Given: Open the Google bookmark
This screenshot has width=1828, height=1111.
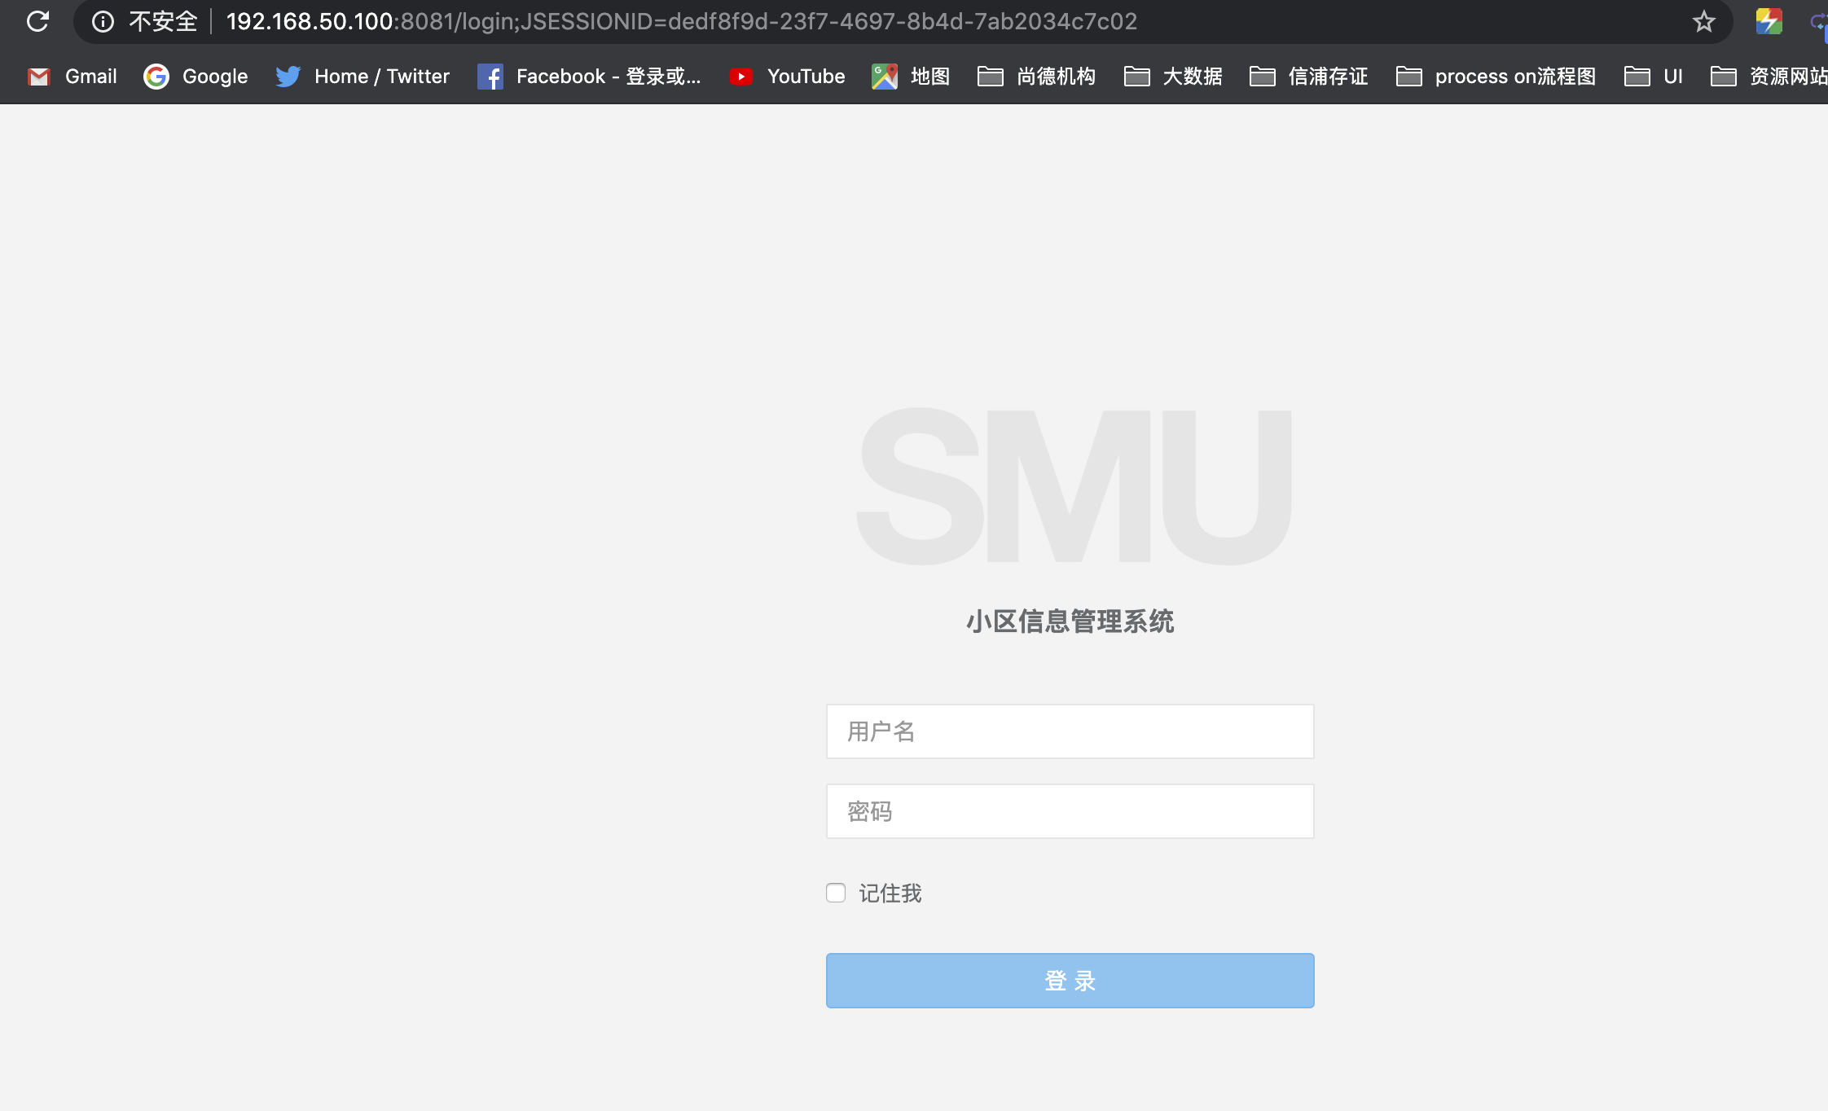Looking at the screenshot, I should tap(196, 77).
